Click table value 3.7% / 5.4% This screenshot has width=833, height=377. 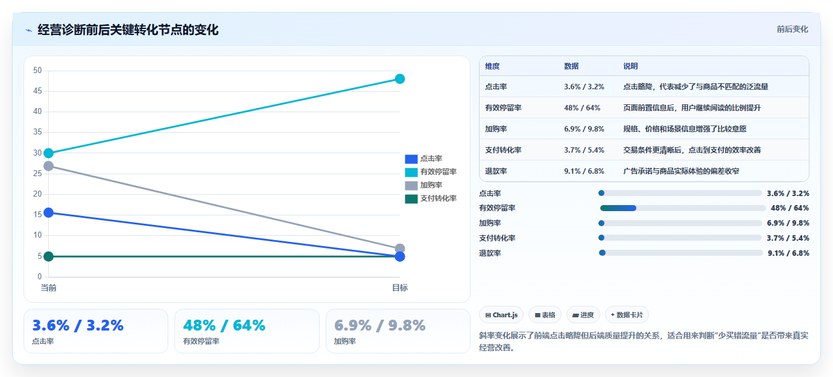[x=584, y=150]
